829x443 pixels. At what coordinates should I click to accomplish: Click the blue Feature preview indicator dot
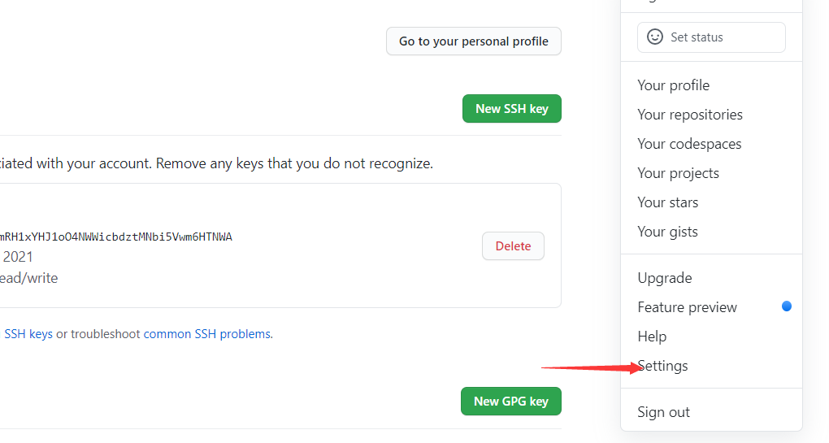(786, 306)
